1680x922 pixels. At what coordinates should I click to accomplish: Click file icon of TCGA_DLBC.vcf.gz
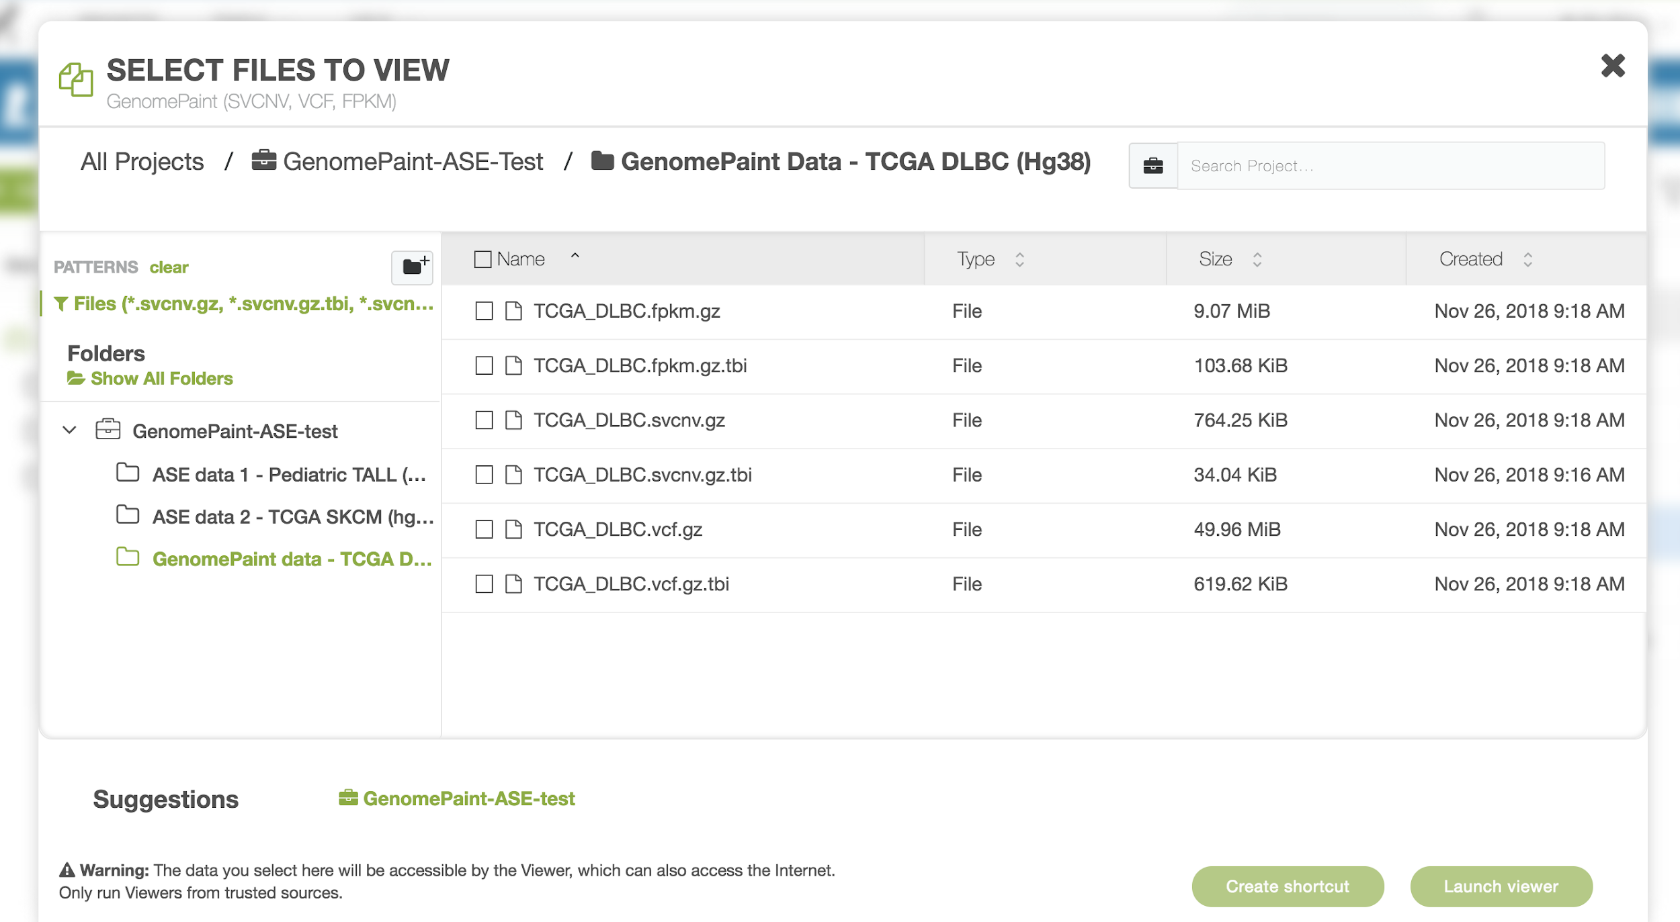coord(513,529)
